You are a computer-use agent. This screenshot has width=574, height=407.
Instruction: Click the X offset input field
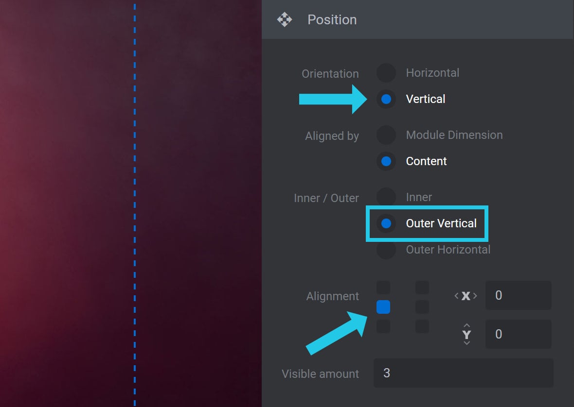[519, 295]
